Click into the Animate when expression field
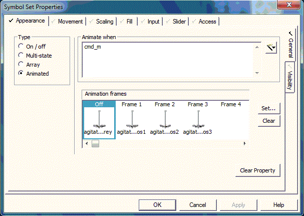Viewport: 304px width, 216px height. (x=170, y=59)
